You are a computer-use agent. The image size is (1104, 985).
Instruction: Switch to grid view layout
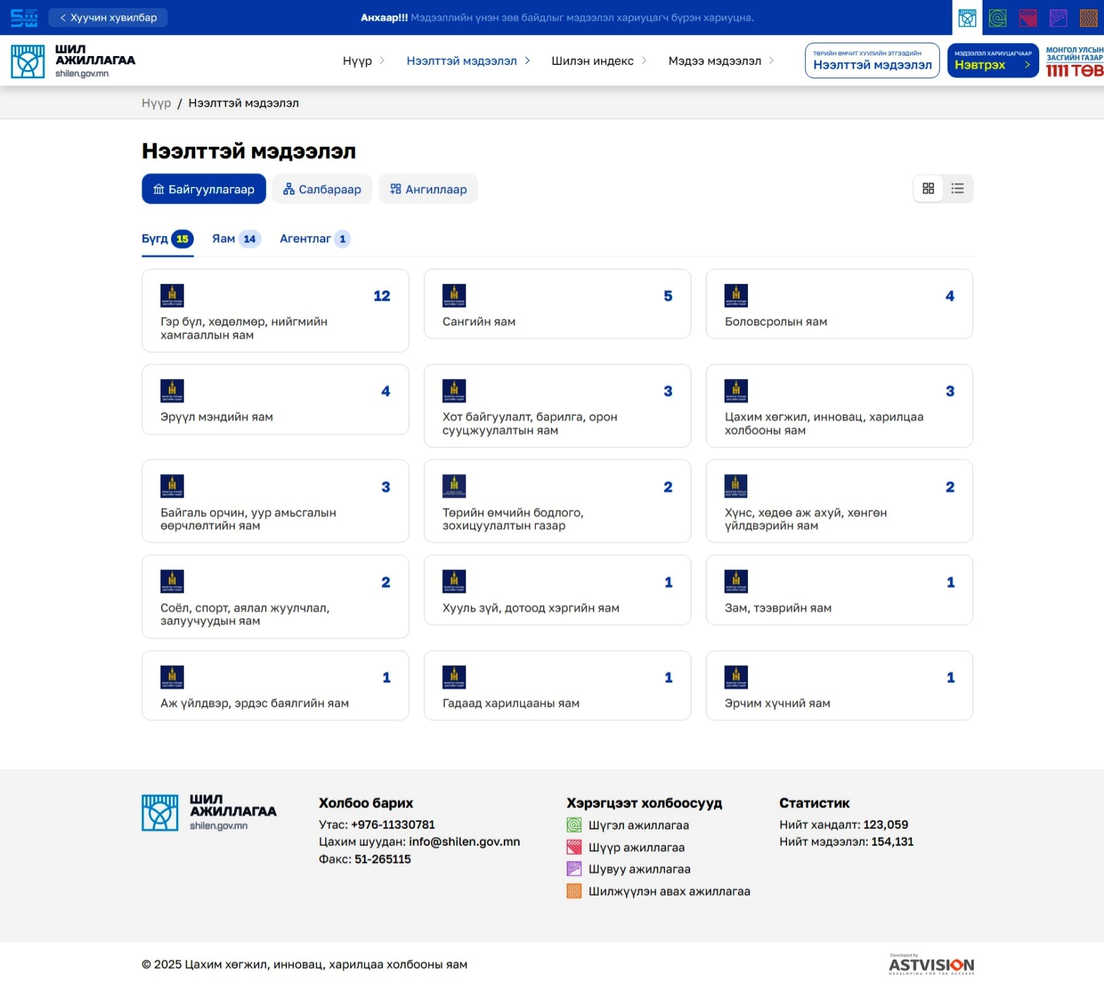[928, 189]
